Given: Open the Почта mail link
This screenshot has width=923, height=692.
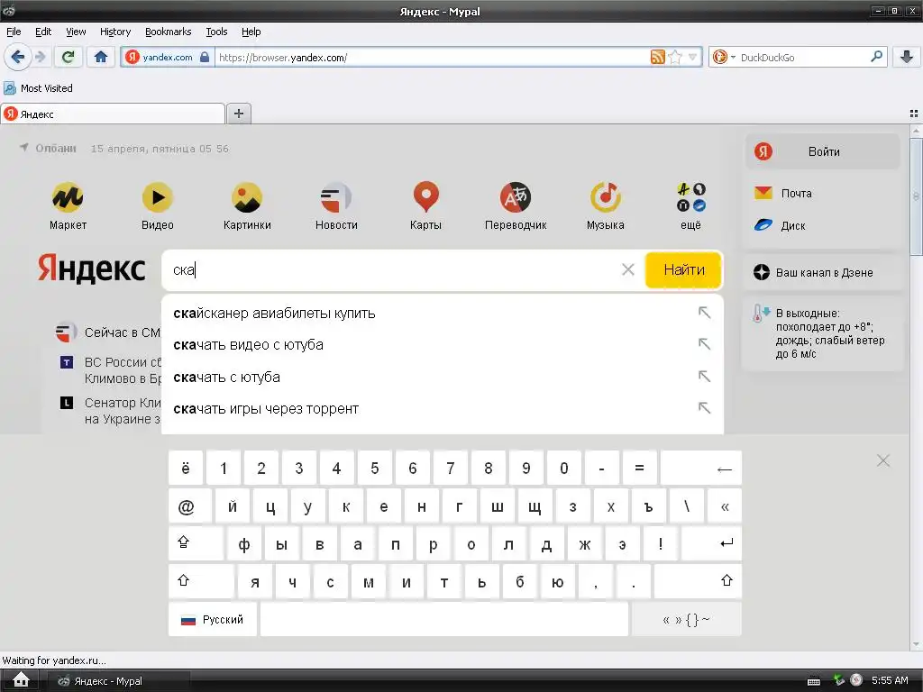Looking at the screenshot, I should click(x=783, y=193).
